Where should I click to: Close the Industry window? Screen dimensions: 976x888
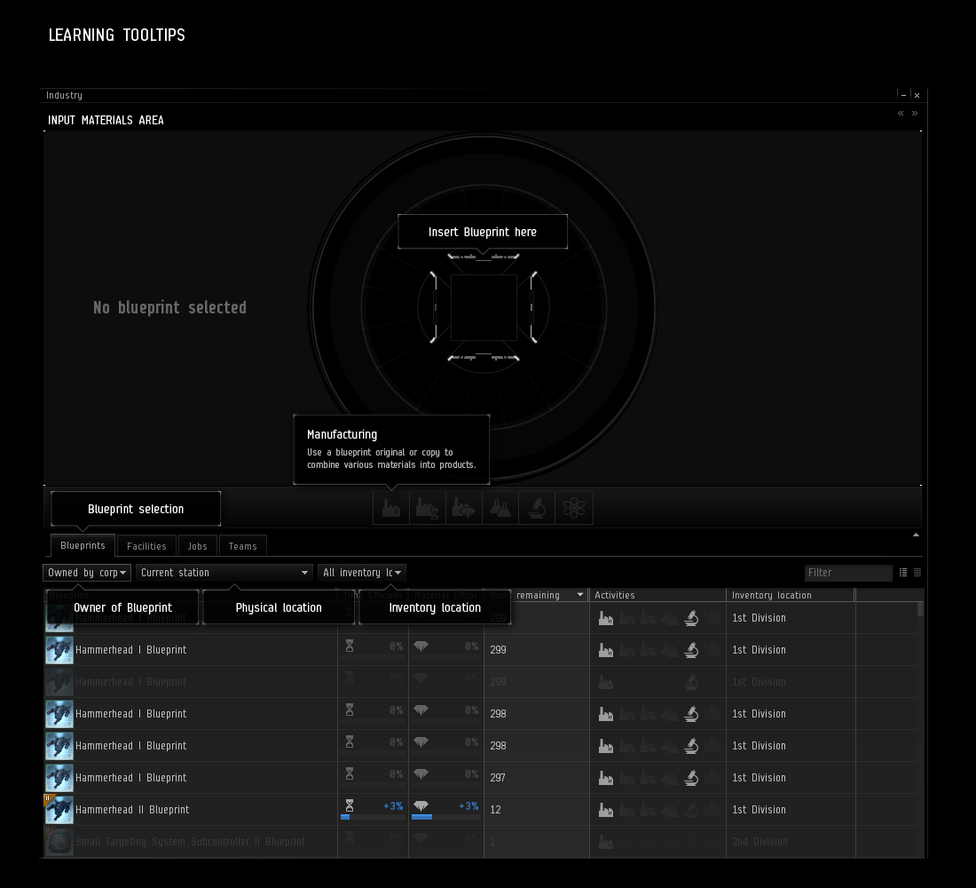pos(917,95)
